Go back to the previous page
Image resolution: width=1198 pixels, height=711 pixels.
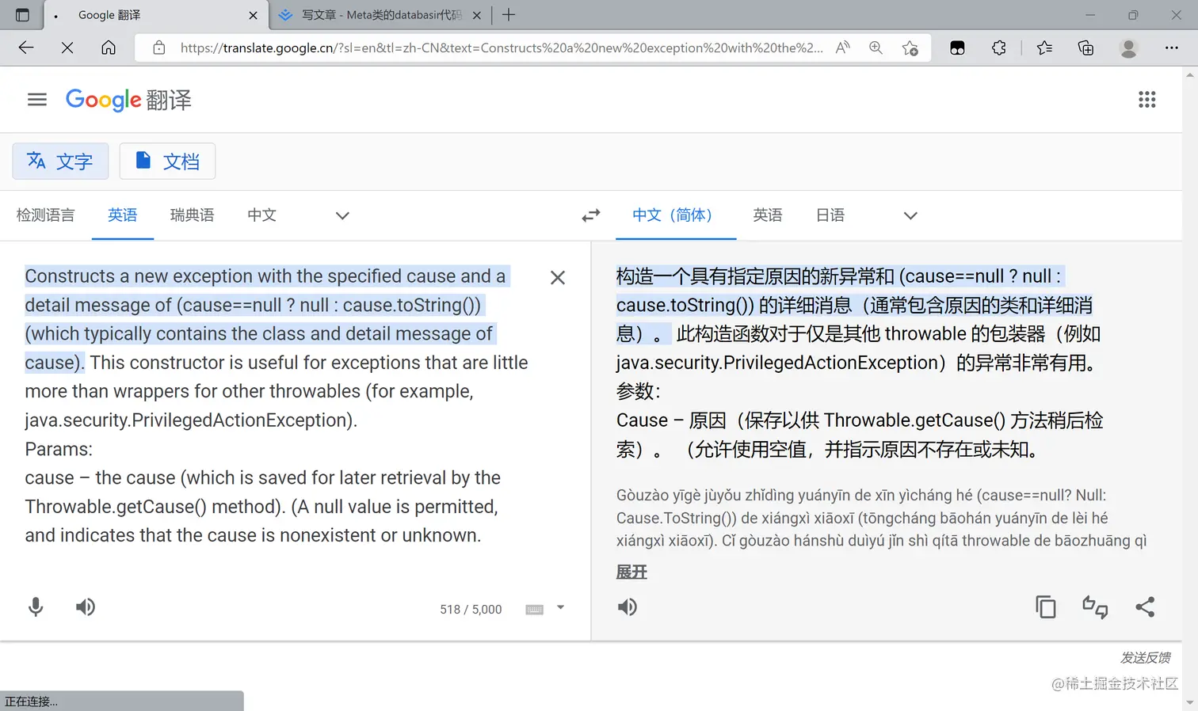[x=26, y=48]
